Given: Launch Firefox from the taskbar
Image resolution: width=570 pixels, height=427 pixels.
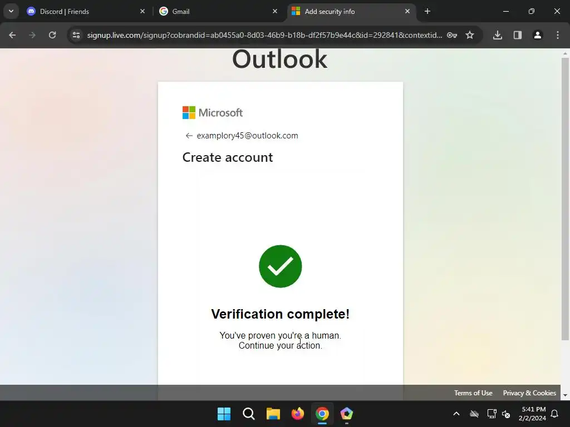Looking at the screenshot, I should 298,414.
